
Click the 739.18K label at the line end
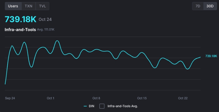coord(211,56)
